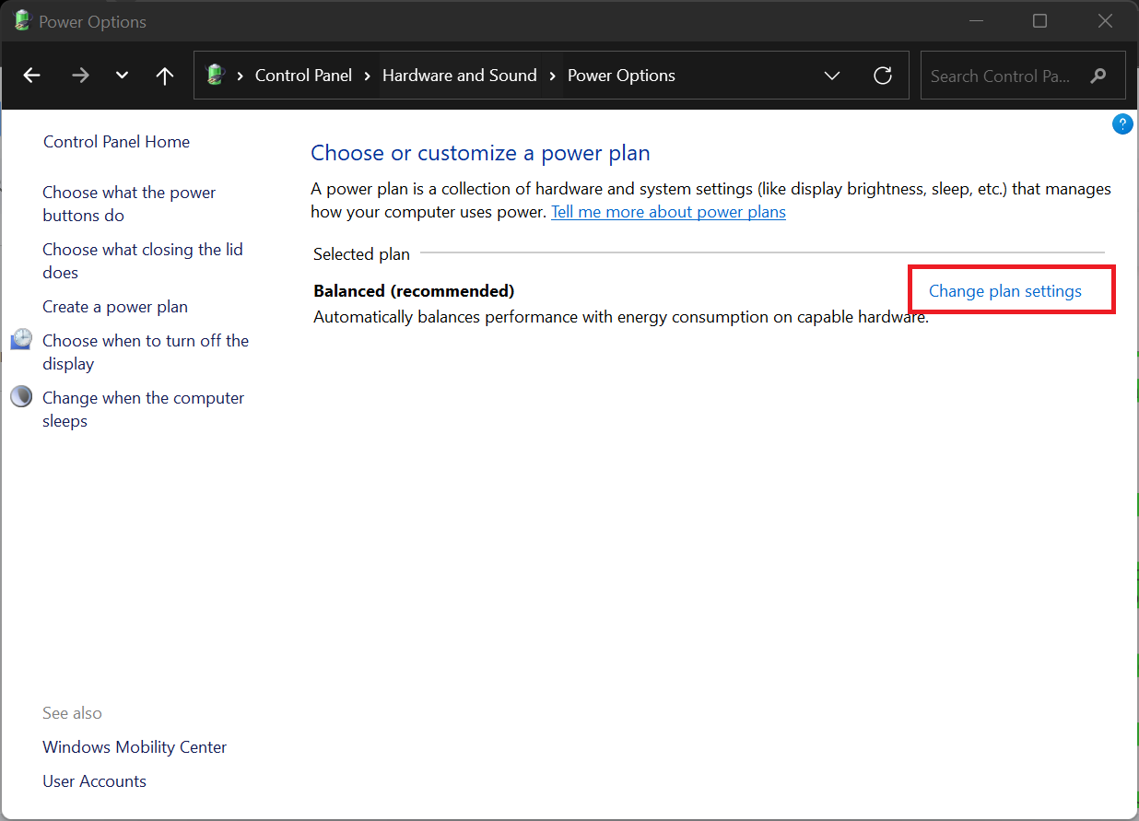The width and height of the screenshot is (1139, 821).
Task: Open Windows Mobility Center link
Action: pyautogui.click(x=135, y=747)
